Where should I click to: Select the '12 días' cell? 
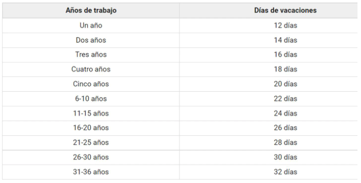285,25
